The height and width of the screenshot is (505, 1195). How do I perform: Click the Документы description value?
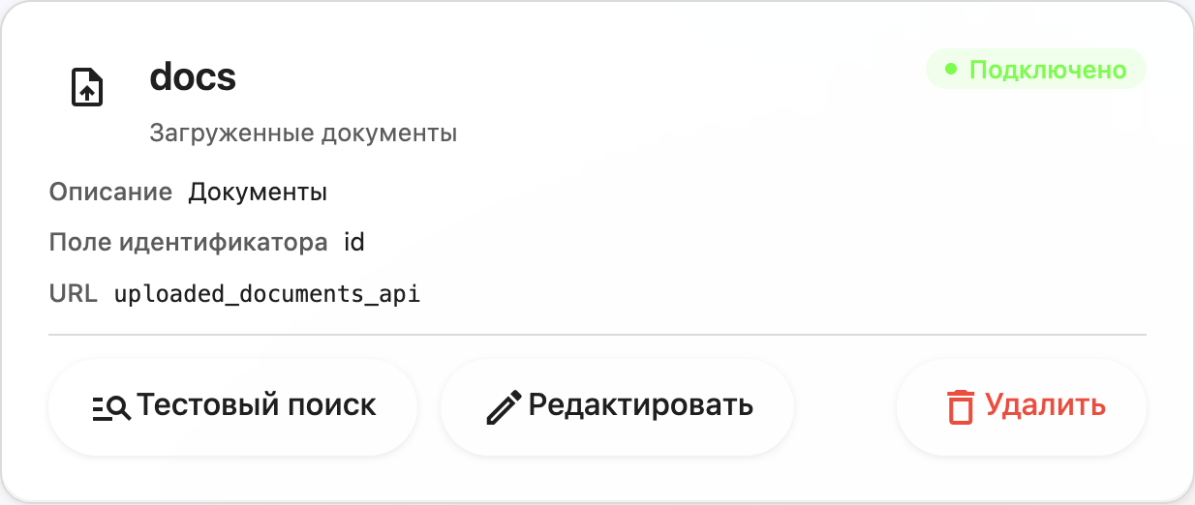[x=258, y=192]
